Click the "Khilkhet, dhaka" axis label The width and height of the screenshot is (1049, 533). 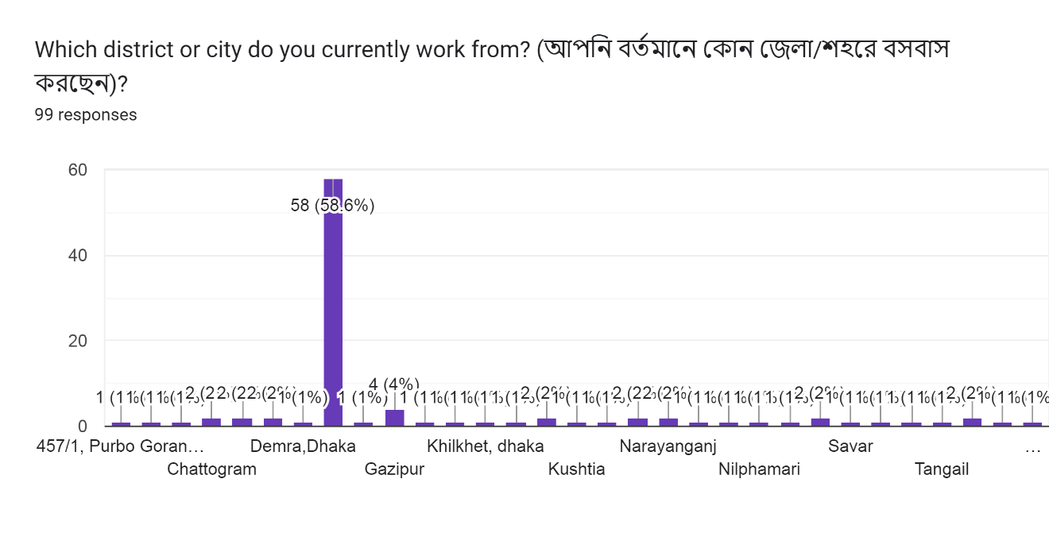coord(485,446)
